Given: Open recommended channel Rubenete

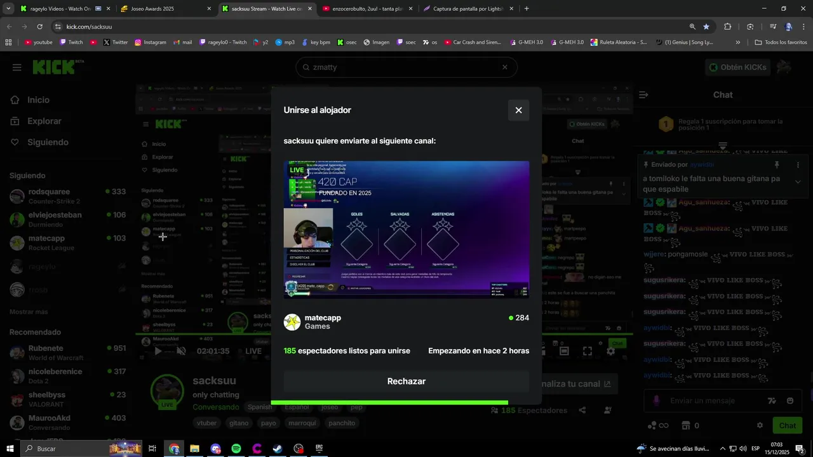Looking at the screenshot, I should click(x=67, y=352).
